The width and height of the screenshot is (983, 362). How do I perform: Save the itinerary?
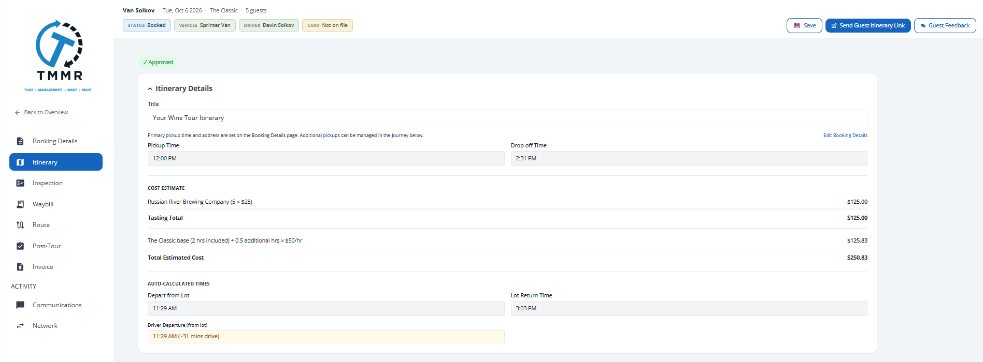point(804,25)
